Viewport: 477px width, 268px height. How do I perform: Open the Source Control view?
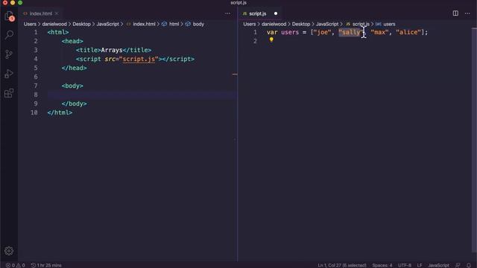(9, 54)
